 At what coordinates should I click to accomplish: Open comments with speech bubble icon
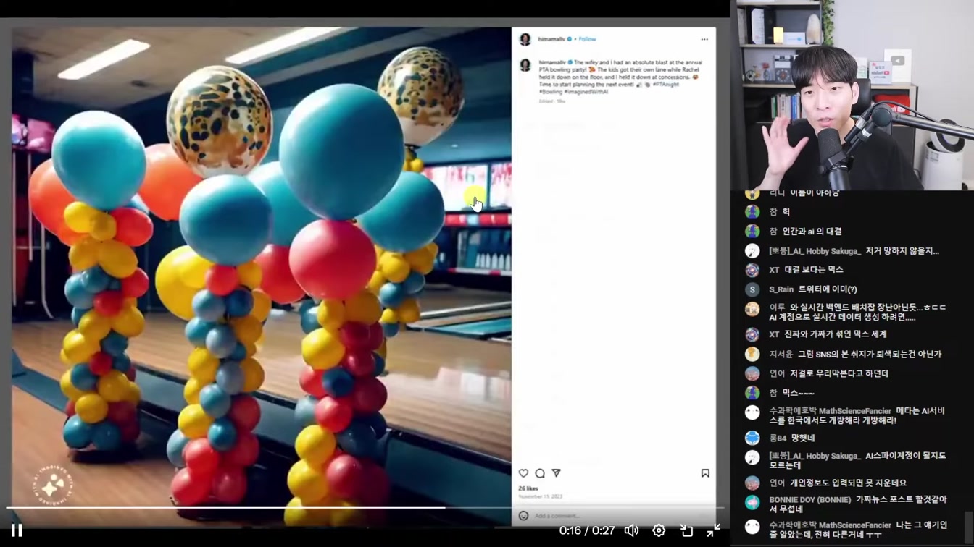coord(540,473)
